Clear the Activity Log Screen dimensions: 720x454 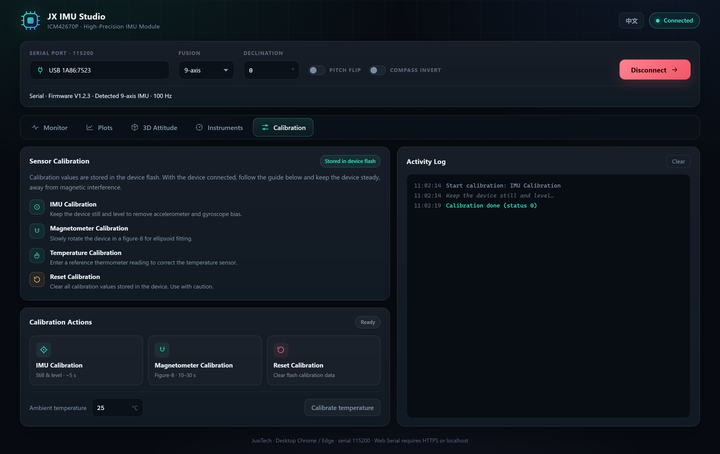(x=678, y=162)
